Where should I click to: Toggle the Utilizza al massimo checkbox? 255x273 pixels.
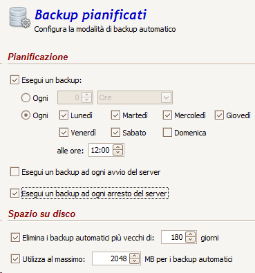[15, 259]
